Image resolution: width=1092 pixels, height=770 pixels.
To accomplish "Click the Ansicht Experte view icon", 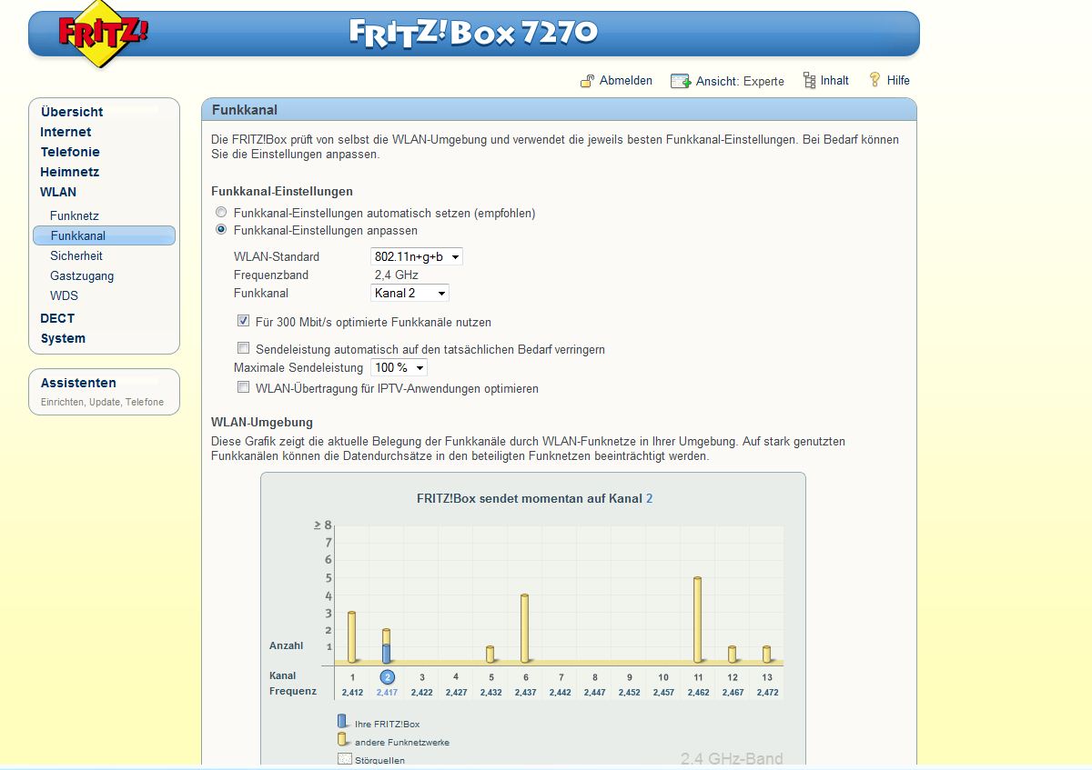I will 681,81.
